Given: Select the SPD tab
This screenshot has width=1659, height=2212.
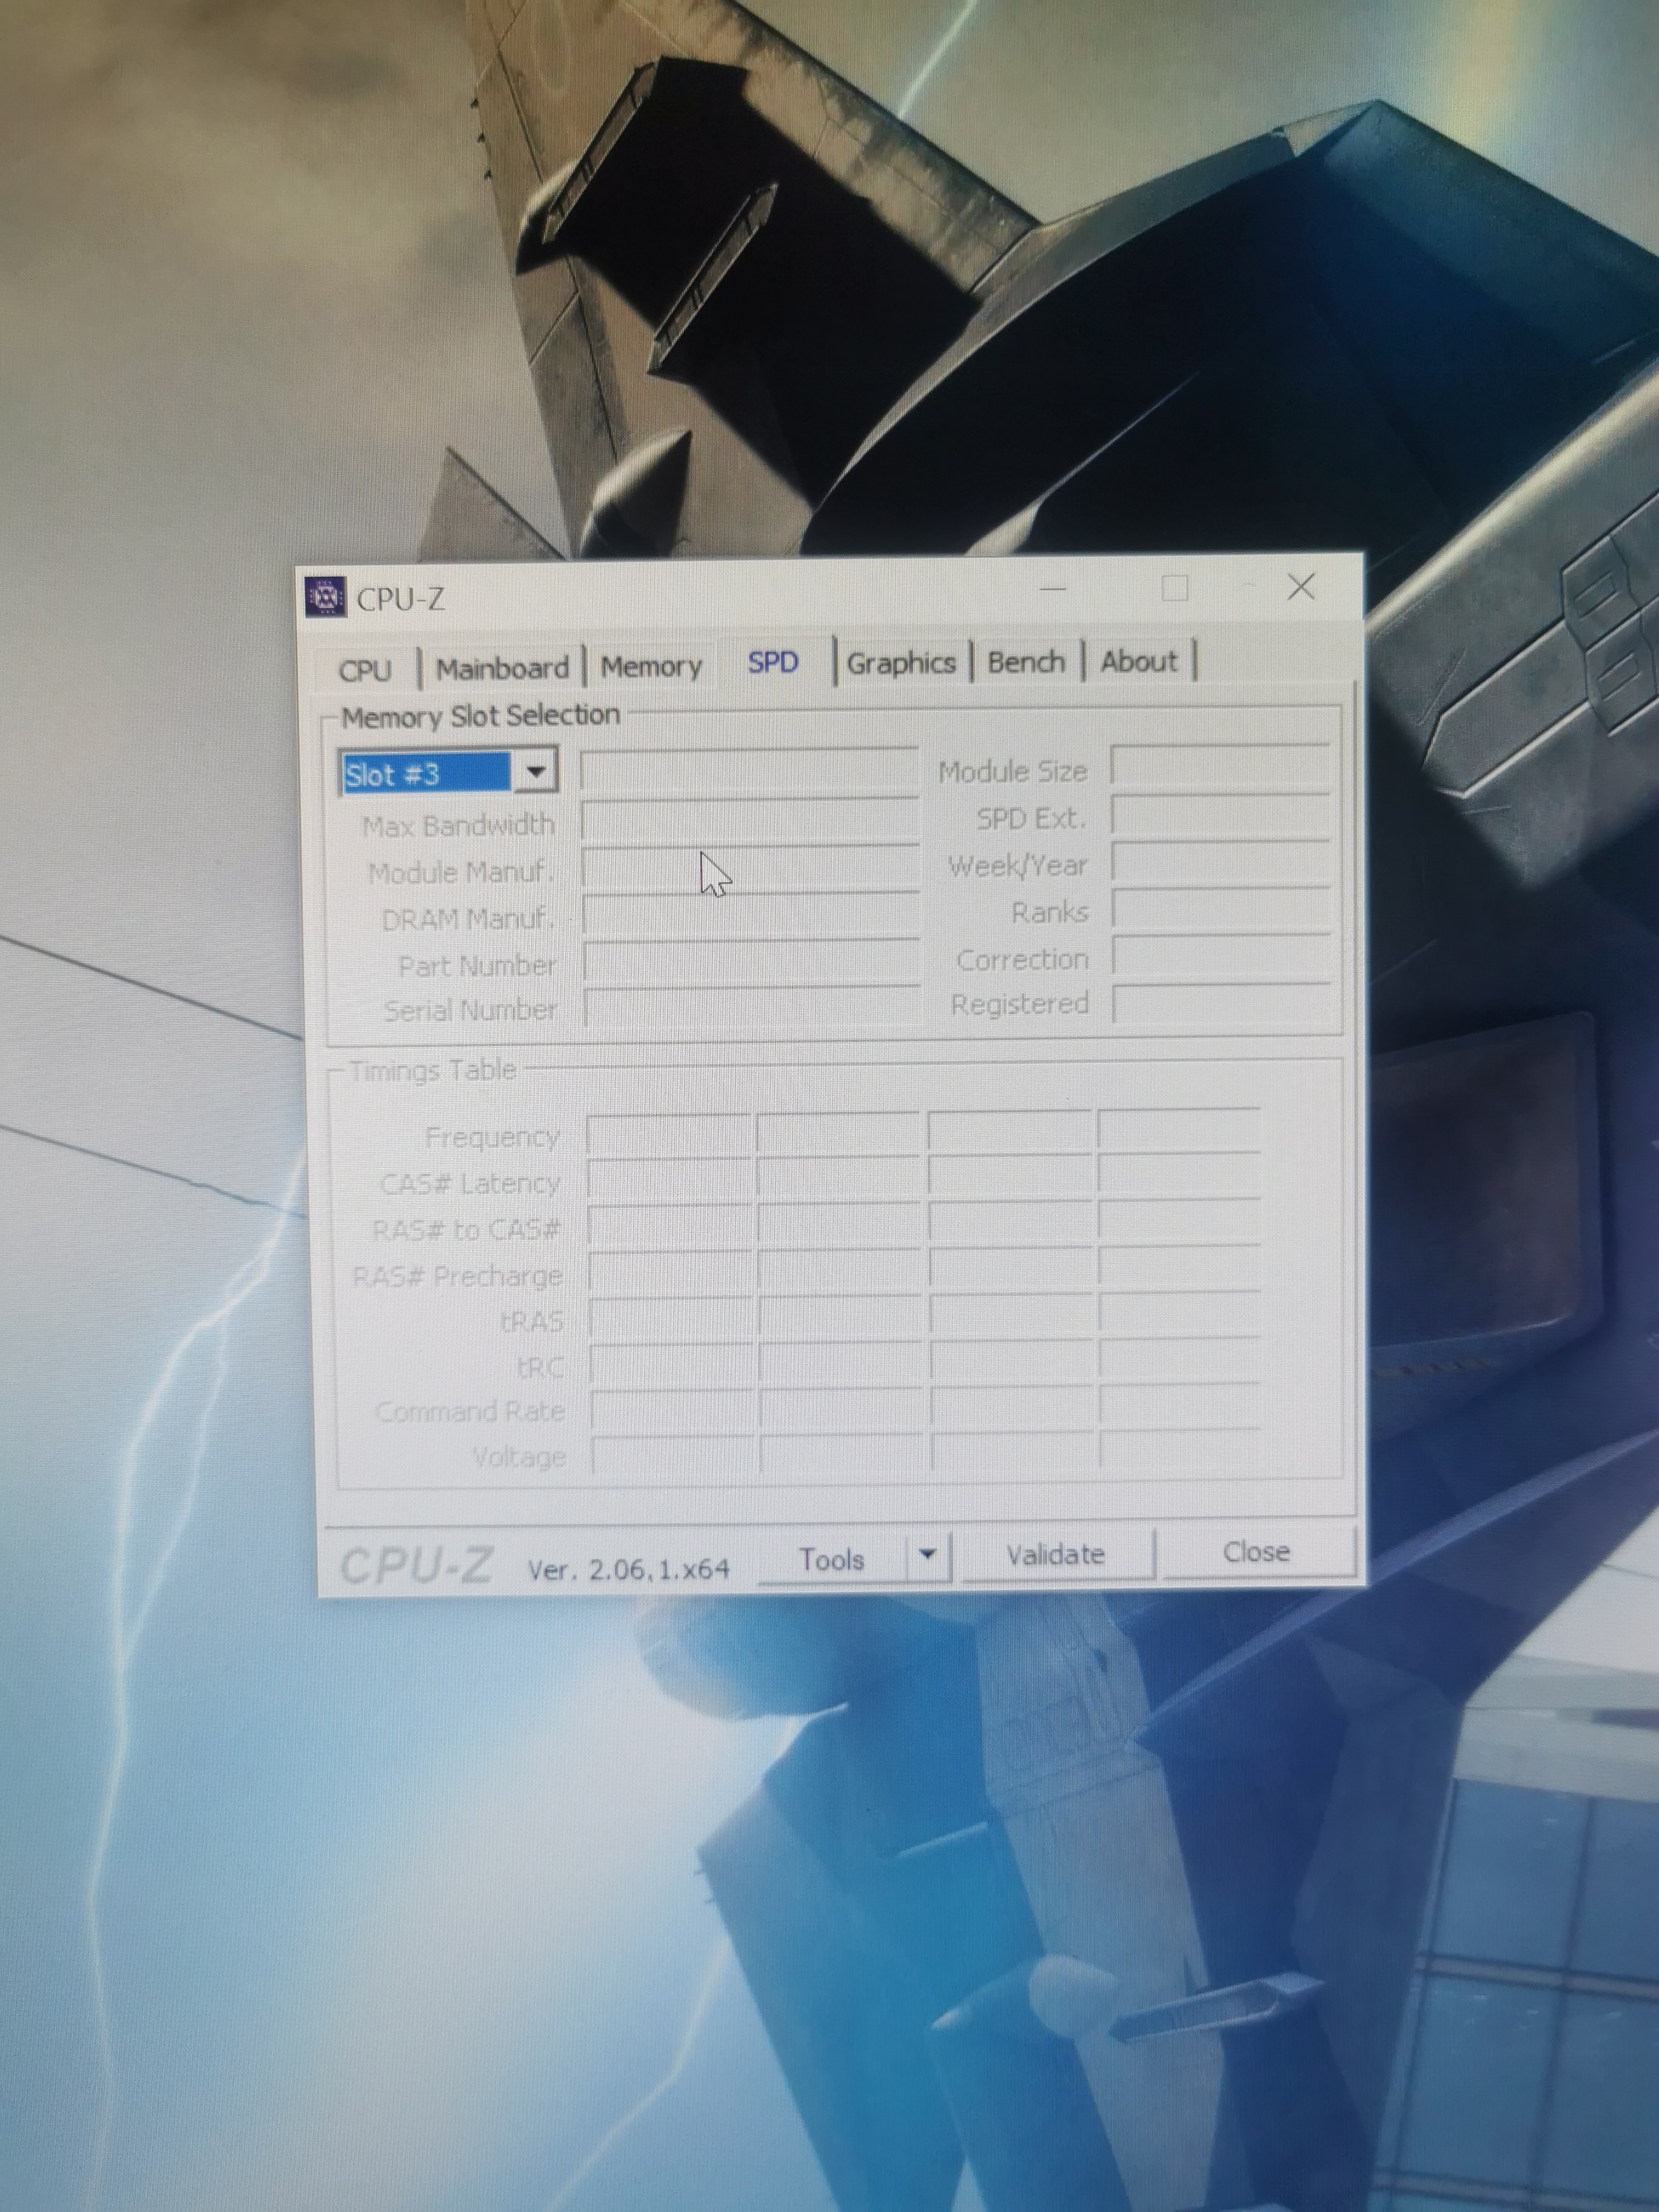Looking at the screenshot, I should click(x=773, y=663).
